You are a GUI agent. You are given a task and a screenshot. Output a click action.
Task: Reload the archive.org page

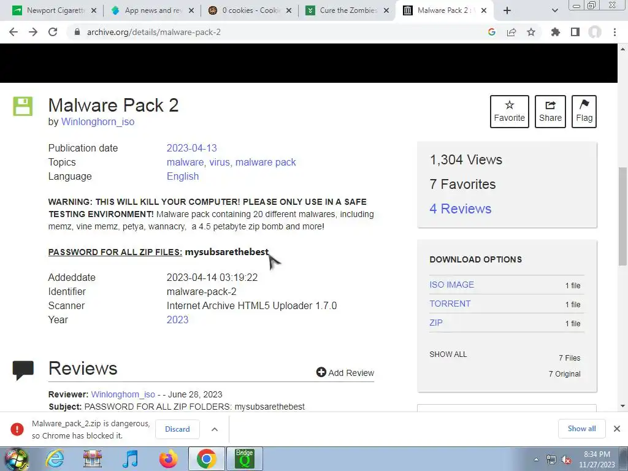click(x=53, y=32)
